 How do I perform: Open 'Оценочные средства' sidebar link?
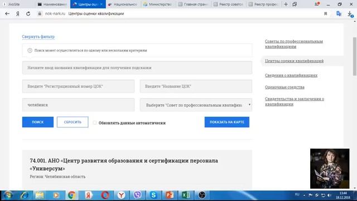pyautogui.click(x=284, y=87)
